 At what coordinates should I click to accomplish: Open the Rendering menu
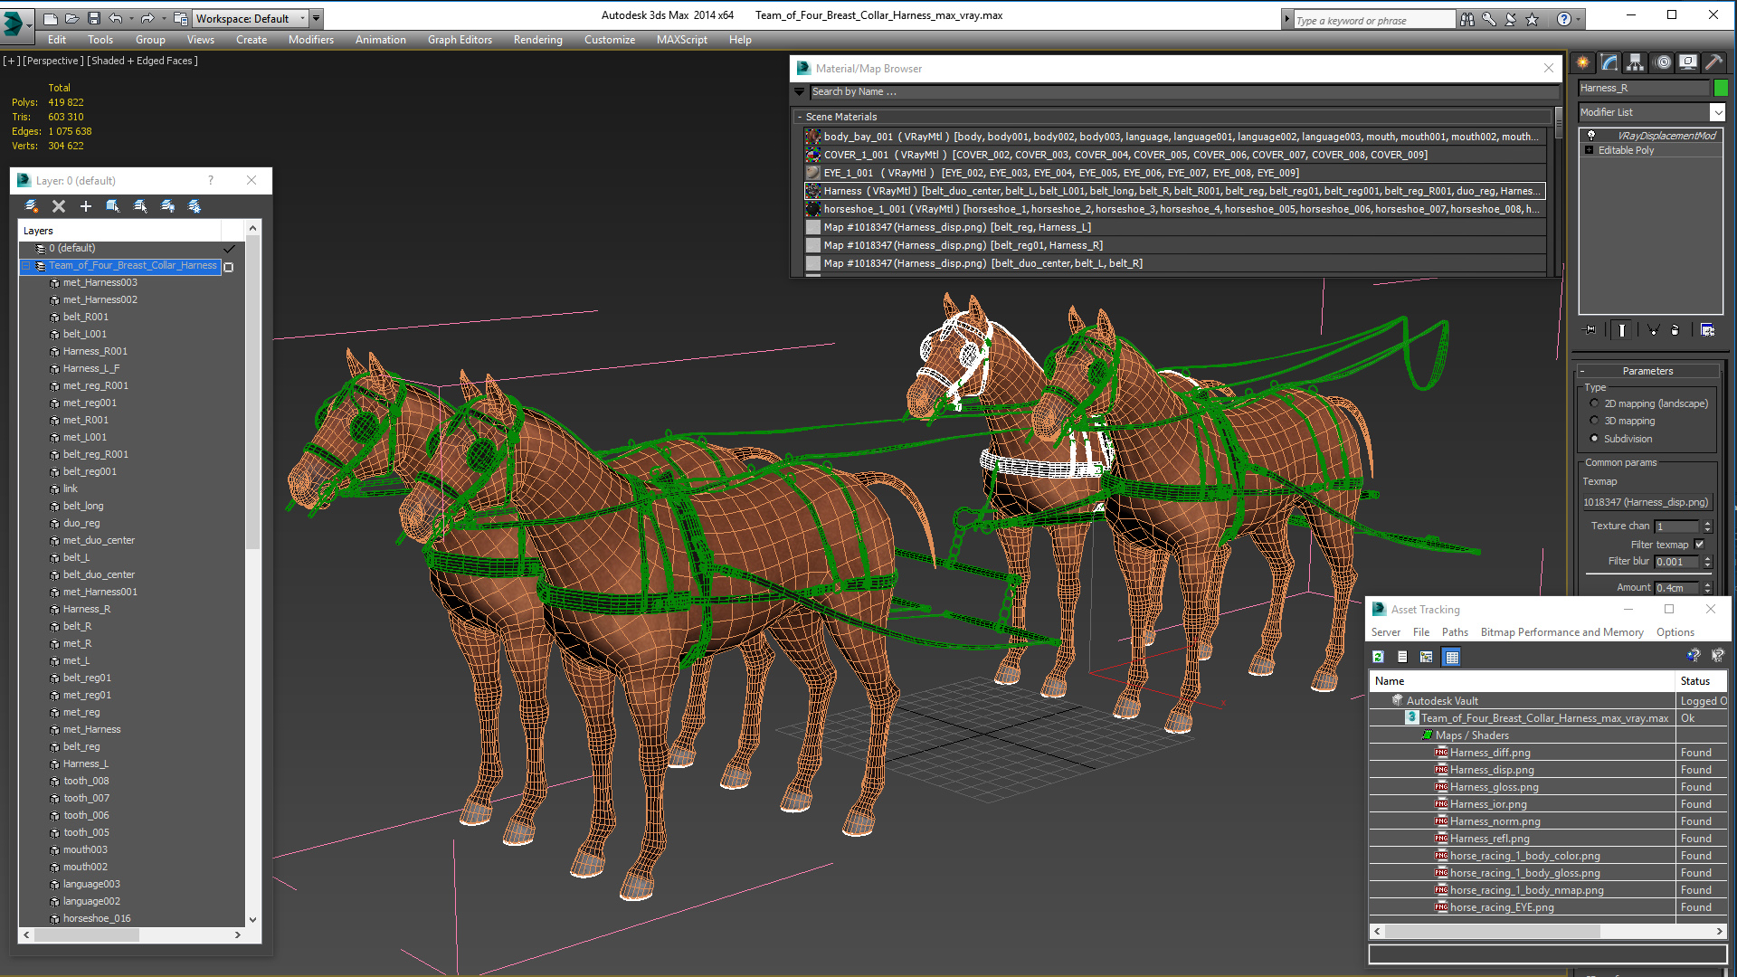[x=537, y=40]
